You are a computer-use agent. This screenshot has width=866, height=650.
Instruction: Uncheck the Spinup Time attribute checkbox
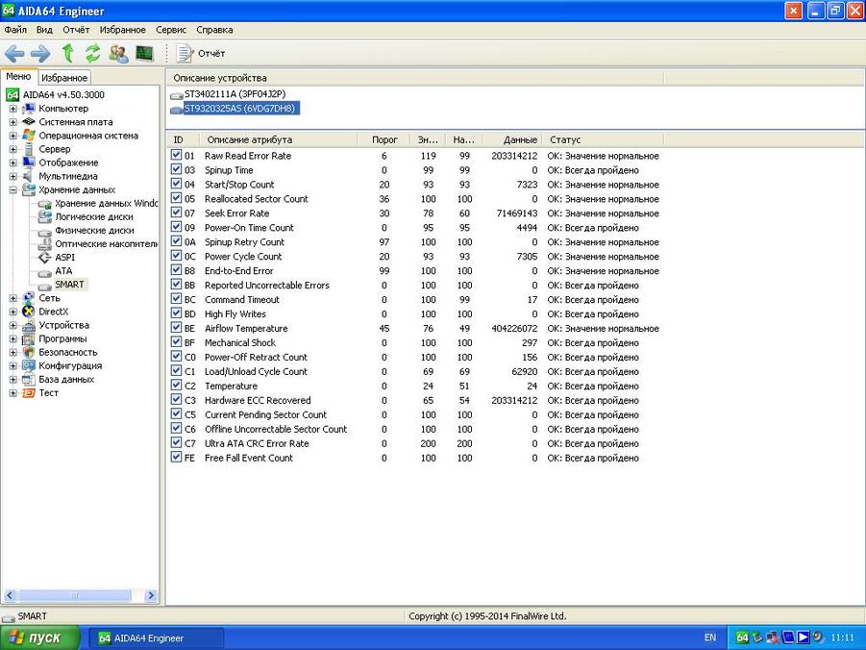[x=176, y=169]
